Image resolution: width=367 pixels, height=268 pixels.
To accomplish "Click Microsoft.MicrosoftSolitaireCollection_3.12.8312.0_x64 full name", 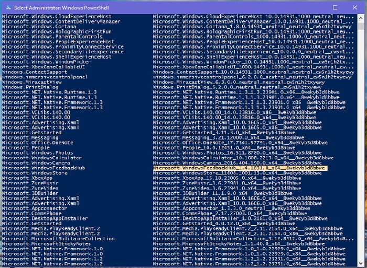I will click(253, 239).
